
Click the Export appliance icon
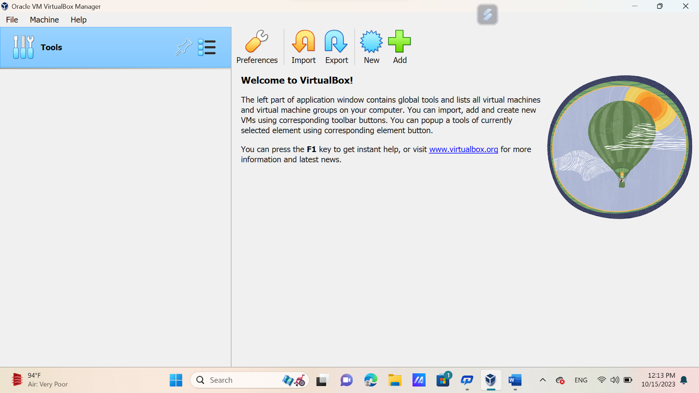(336, 47)
